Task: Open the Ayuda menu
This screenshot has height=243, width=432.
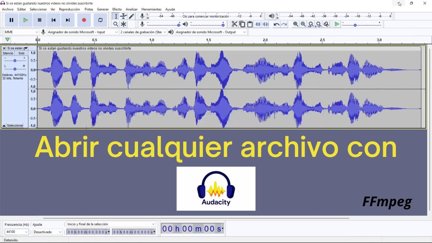Action: (170, 9)
